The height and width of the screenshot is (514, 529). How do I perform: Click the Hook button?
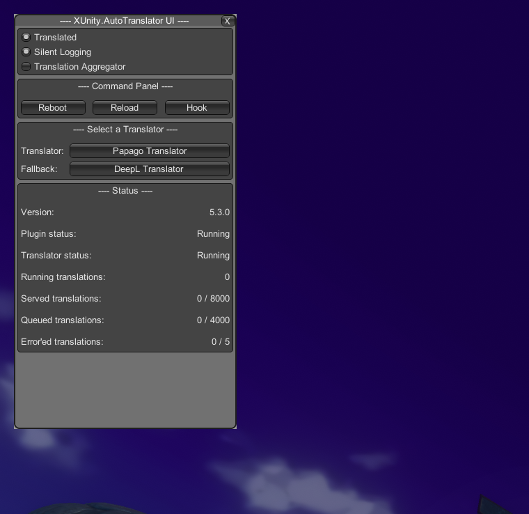[197, 108]
